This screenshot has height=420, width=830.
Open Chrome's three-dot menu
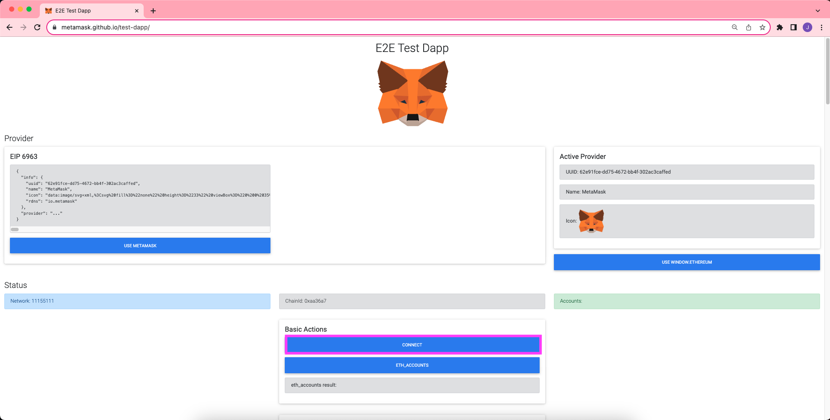point(821,27)
